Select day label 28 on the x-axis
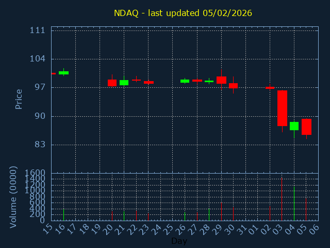 206,229
